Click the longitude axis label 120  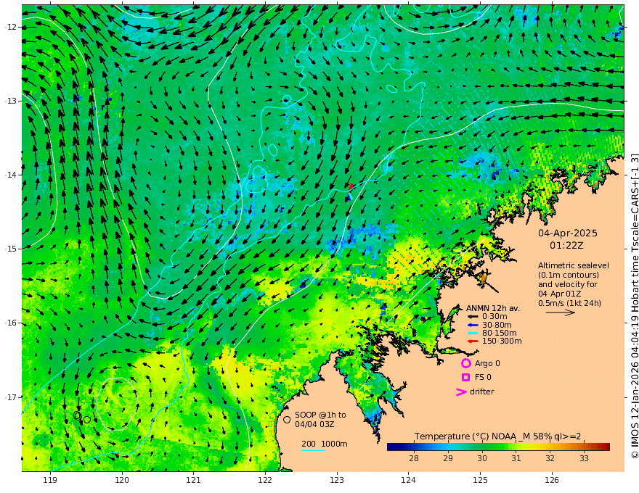122,481
